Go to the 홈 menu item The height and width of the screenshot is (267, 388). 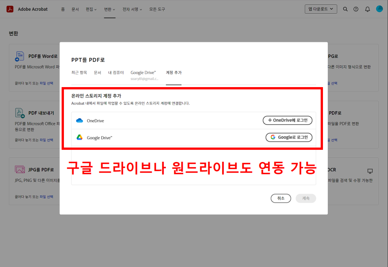click(x=63, y=9)
